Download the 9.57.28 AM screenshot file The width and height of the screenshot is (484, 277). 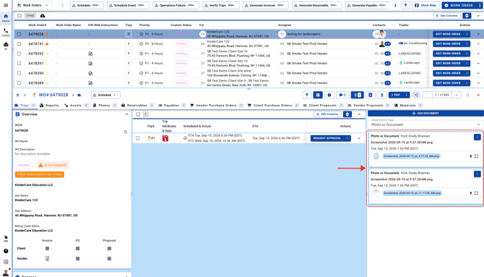pos(471,156)
